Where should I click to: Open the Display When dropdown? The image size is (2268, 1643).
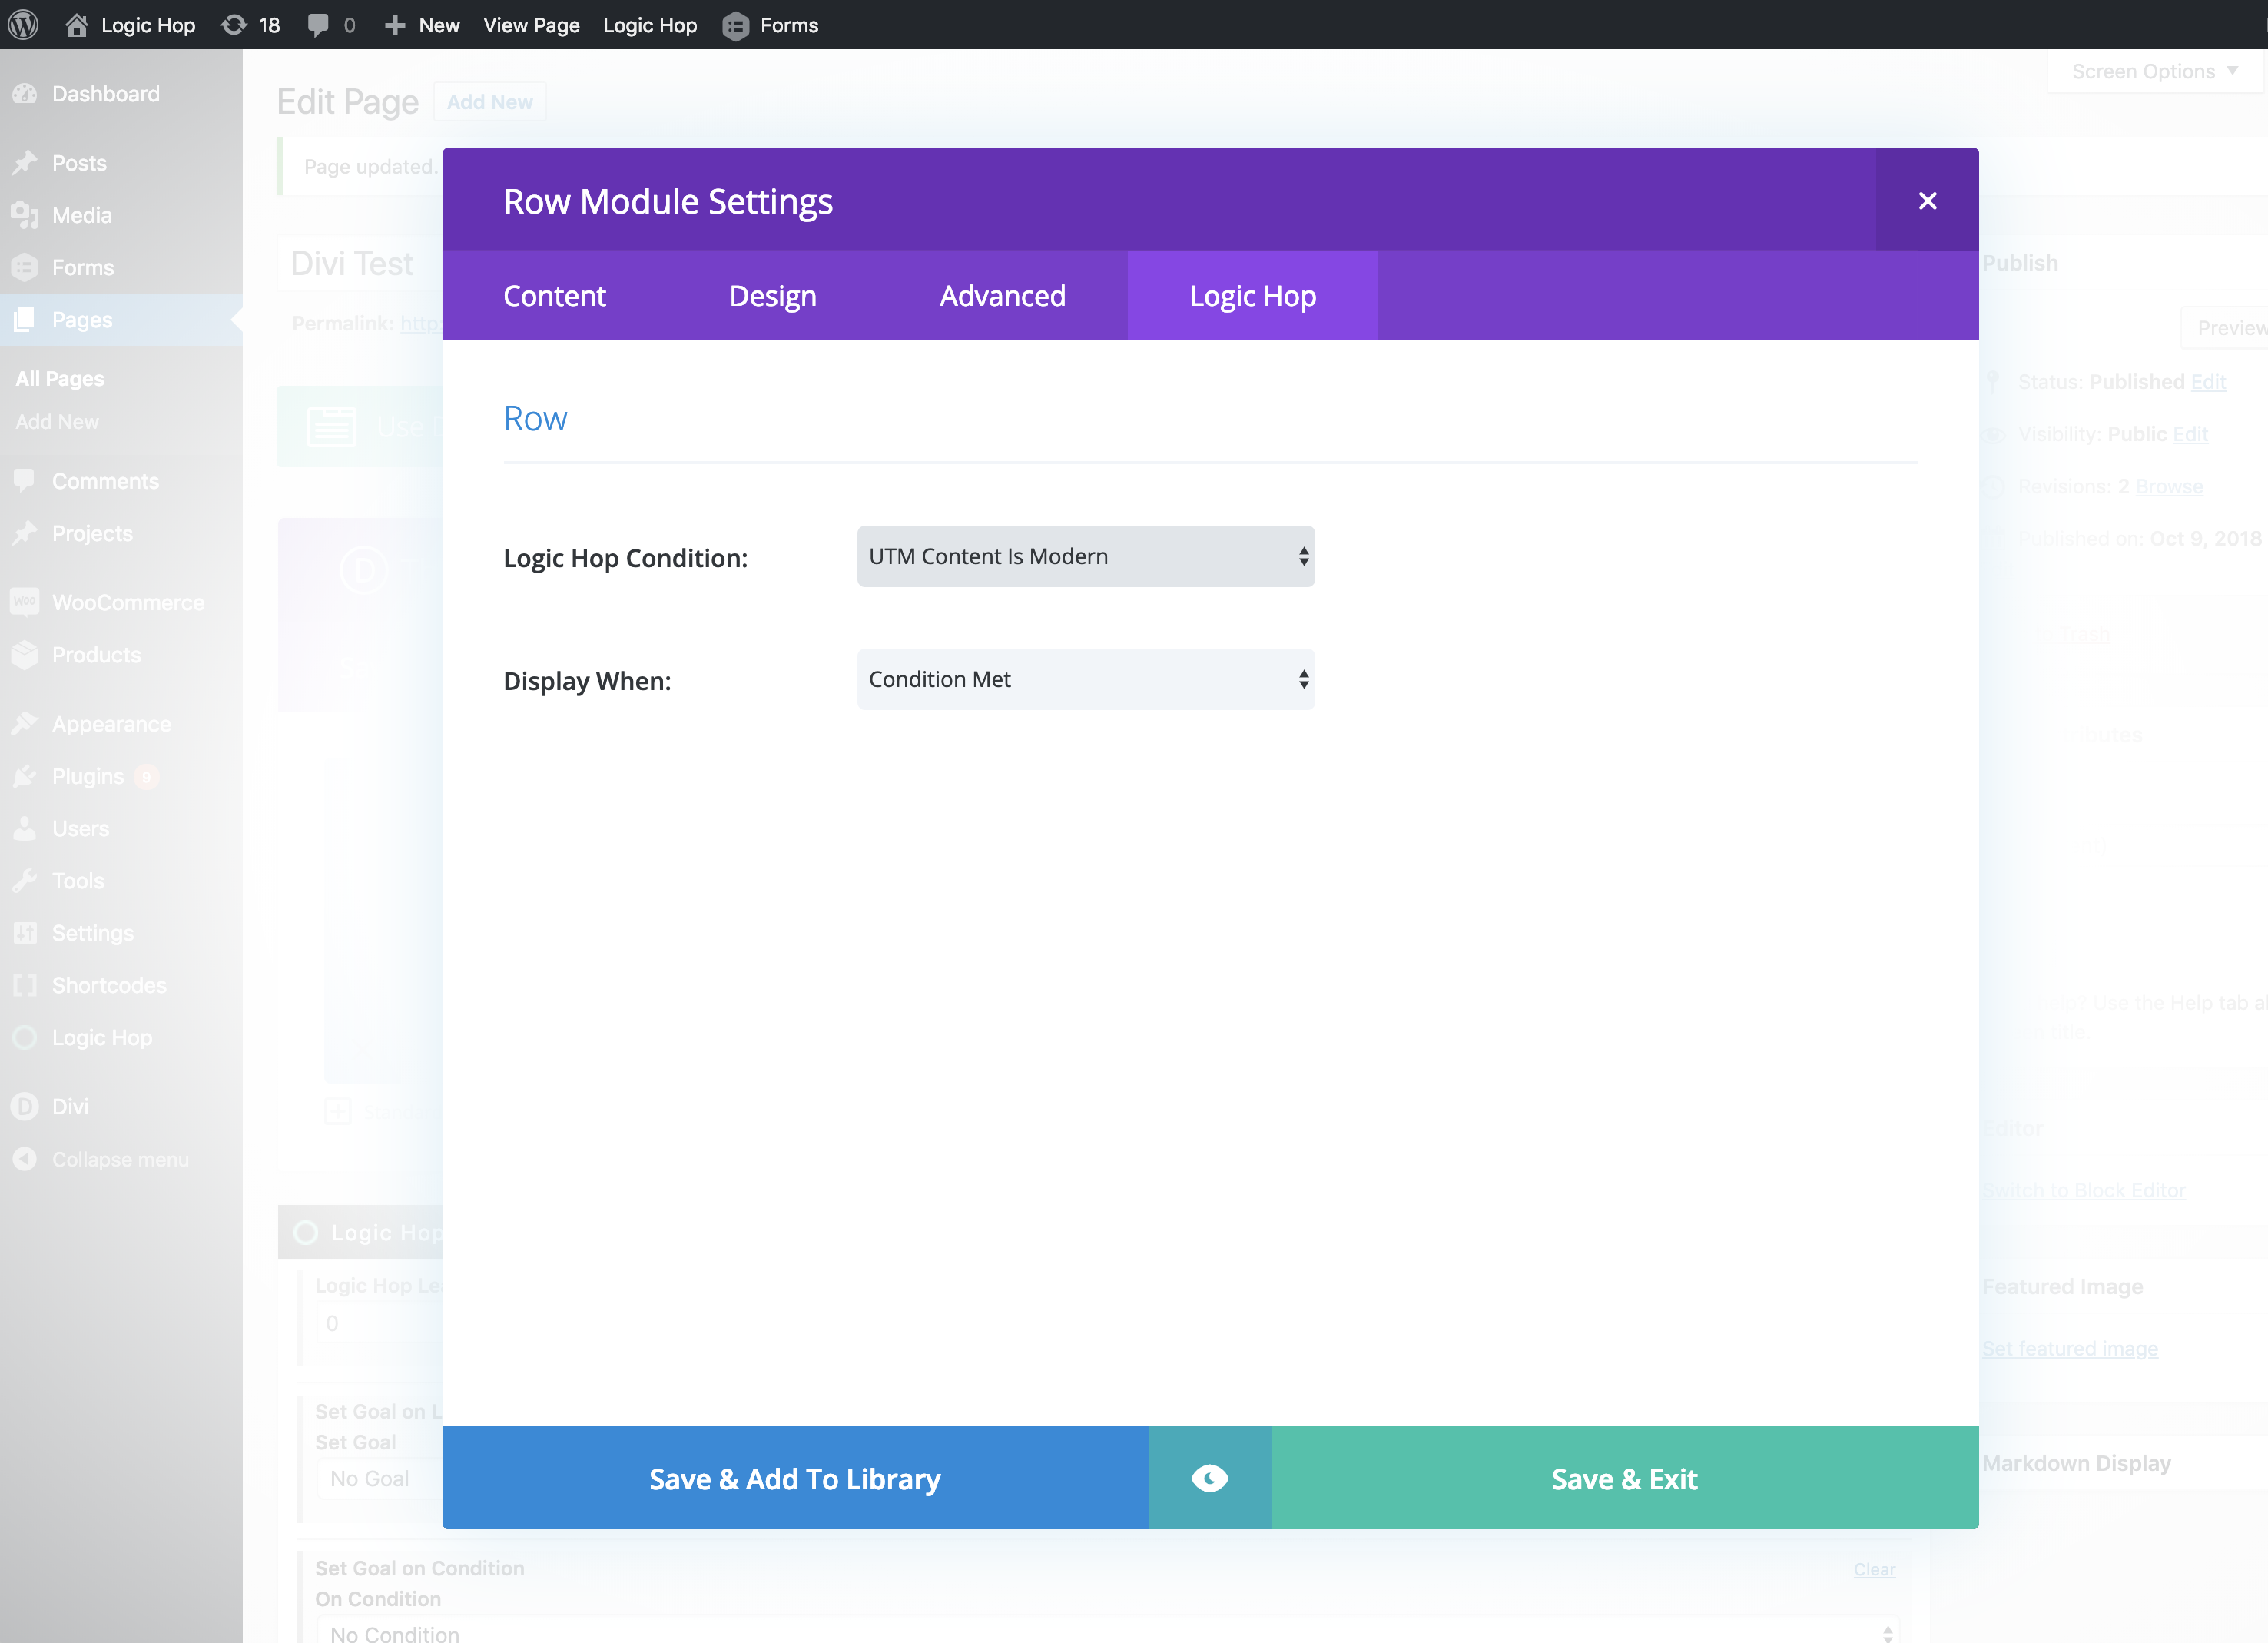coord(1086,679)
